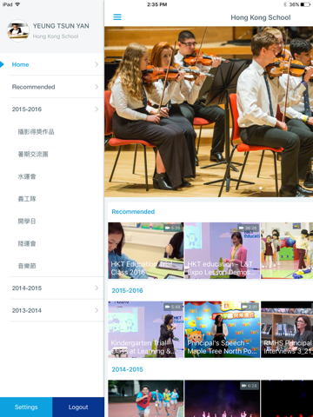The width and height of the screenshot is (313, 417).
Task: Expand the 2014-2015 row chevron
Action: point(97,288)
